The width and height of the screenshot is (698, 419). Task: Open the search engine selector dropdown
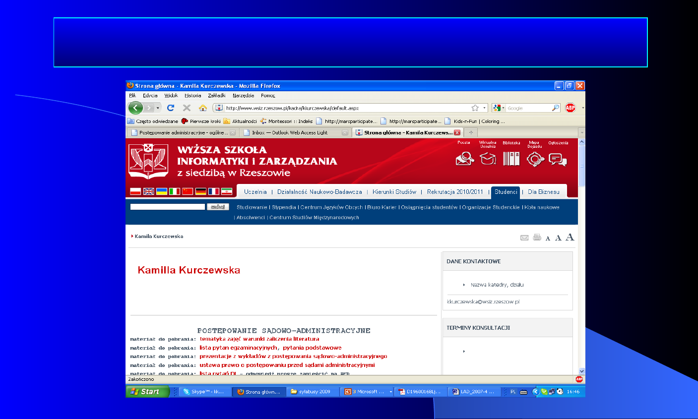(x=498, y=108)
